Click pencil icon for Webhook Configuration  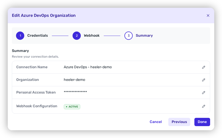click(x=203, y=106)
